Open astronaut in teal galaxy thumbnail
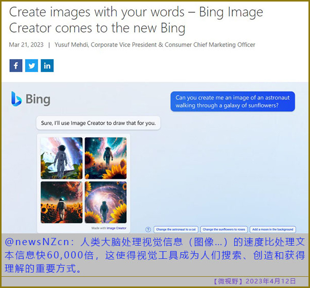Viewport: 310px width, 288px height. pos(105,158)
